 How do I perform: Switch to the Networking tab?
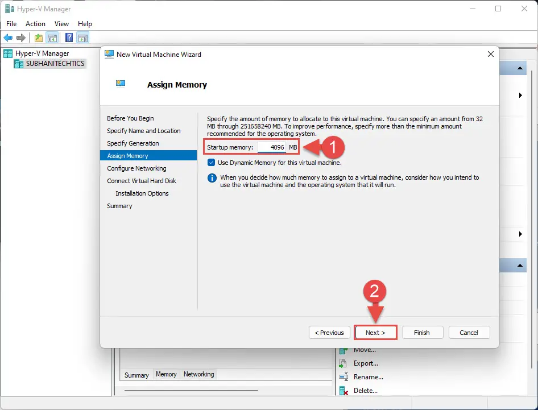(x=198, y=374)
